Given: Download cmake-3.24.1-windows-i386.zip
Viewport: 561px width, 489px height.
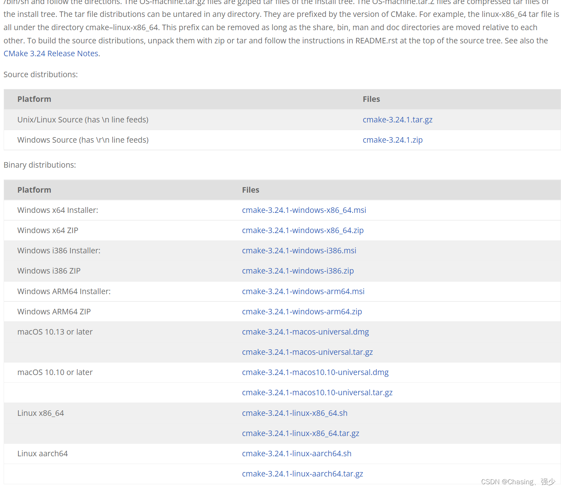Looking at the screenshot, I should 298,271.
